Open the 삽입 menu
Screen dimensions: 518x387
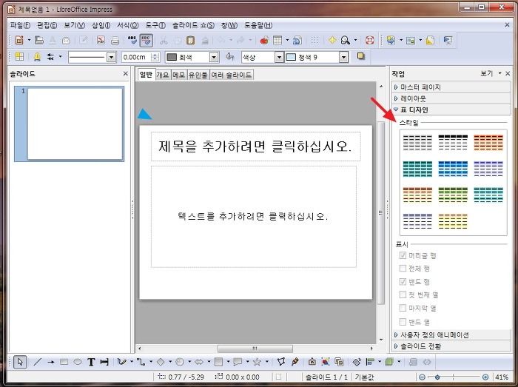(x=101, y=25)
